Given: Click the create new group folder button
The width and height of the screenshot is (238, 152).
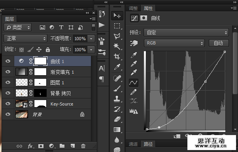Looking at the screenshot, I should pos(62,146).
